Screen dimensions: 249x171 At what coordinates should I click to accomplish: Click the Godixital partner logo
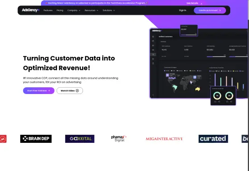click(80, 139)
